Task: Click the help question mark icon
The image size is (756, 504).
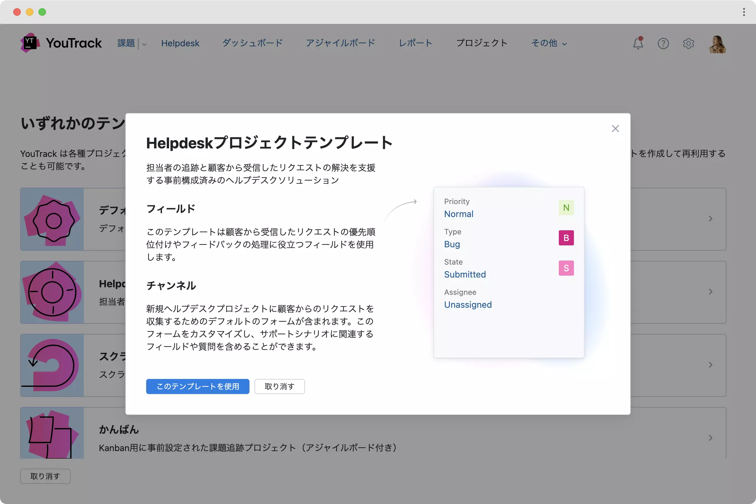Action: pyautogui.click(x=663, y=43)
